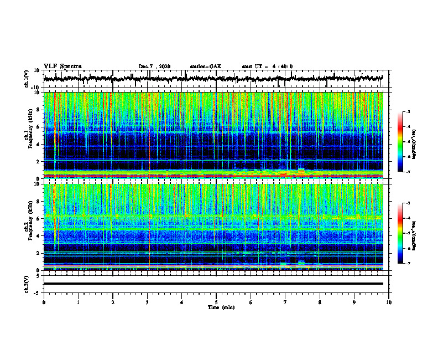Click the "-7" value below ch.1 color bar
Image resolution: width=438 pixels, height=339 pixels.
point(408,172)
